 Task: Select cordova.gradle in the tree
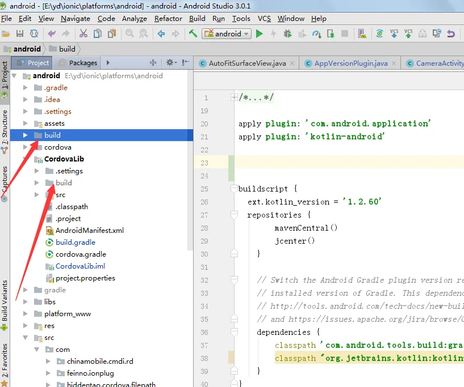(x=81, y=254)
